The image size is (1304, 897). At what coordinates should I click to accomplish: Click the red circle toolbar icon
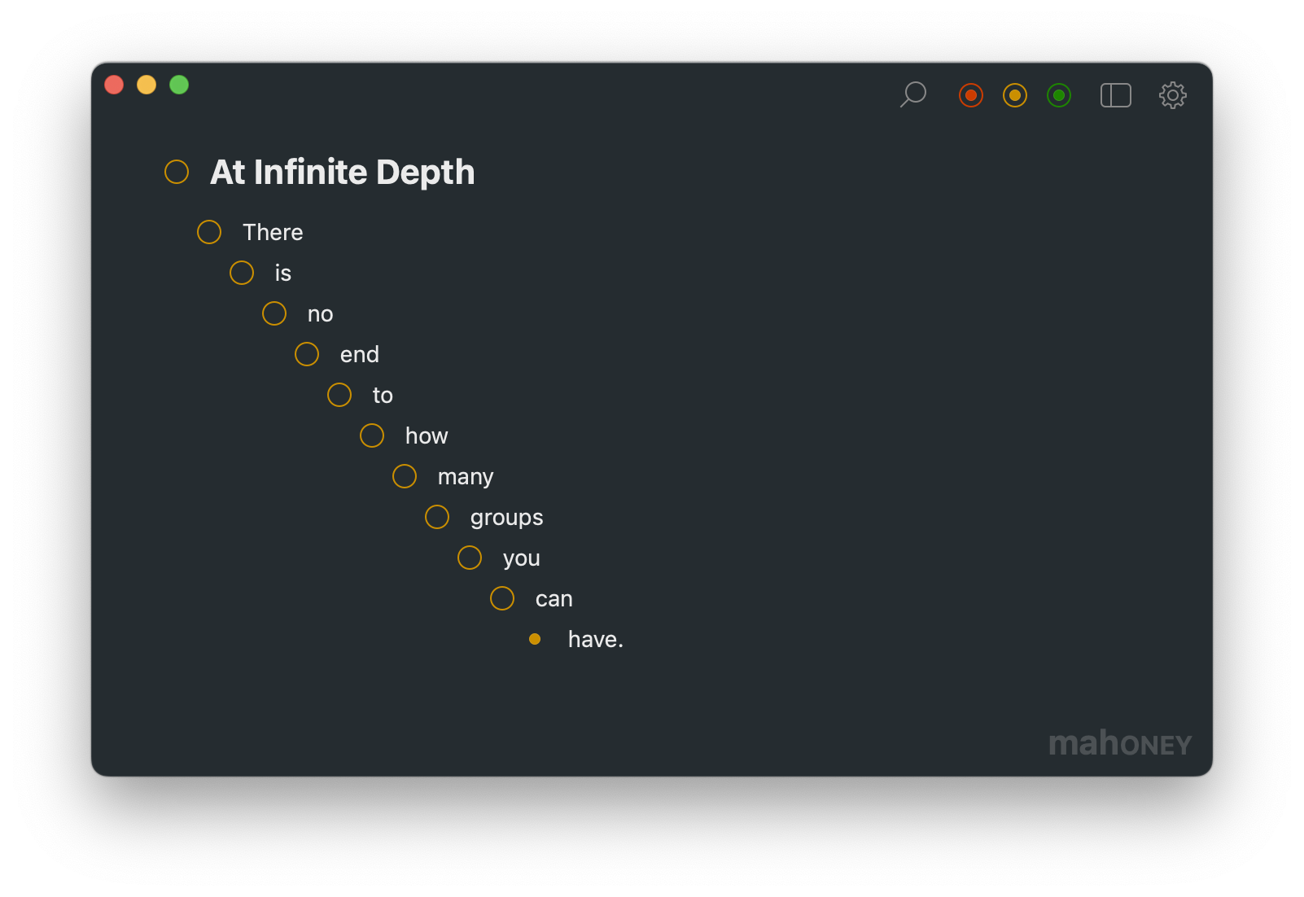[x=971, y=95]
